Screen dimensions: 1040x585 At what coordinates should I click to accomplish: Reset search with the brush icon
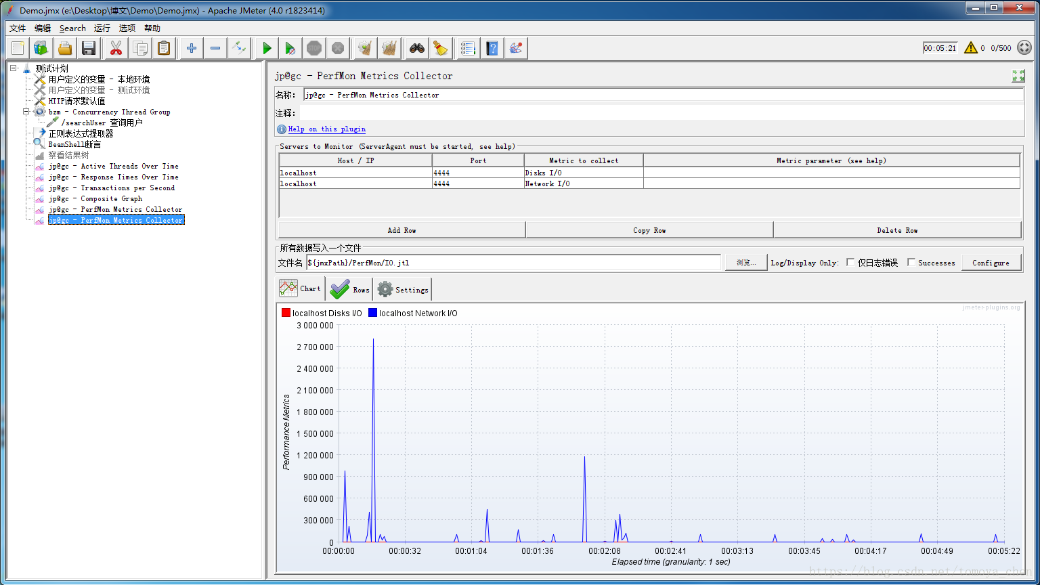(440, 48)
